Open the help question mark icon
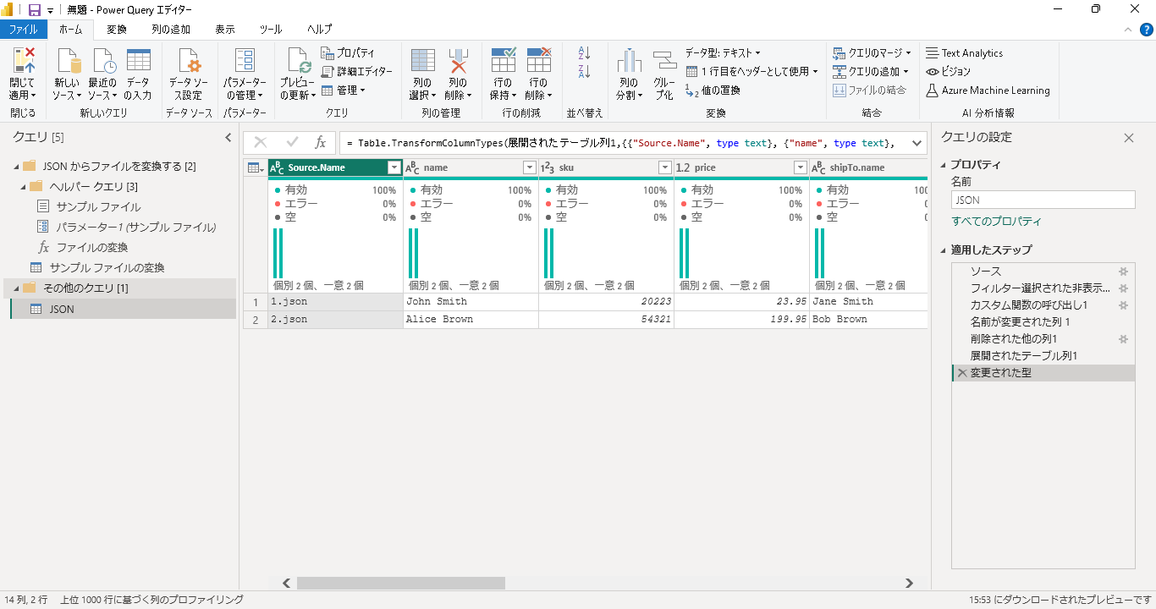Viewport: 1156px width, 609px height. pos(1146,30)
